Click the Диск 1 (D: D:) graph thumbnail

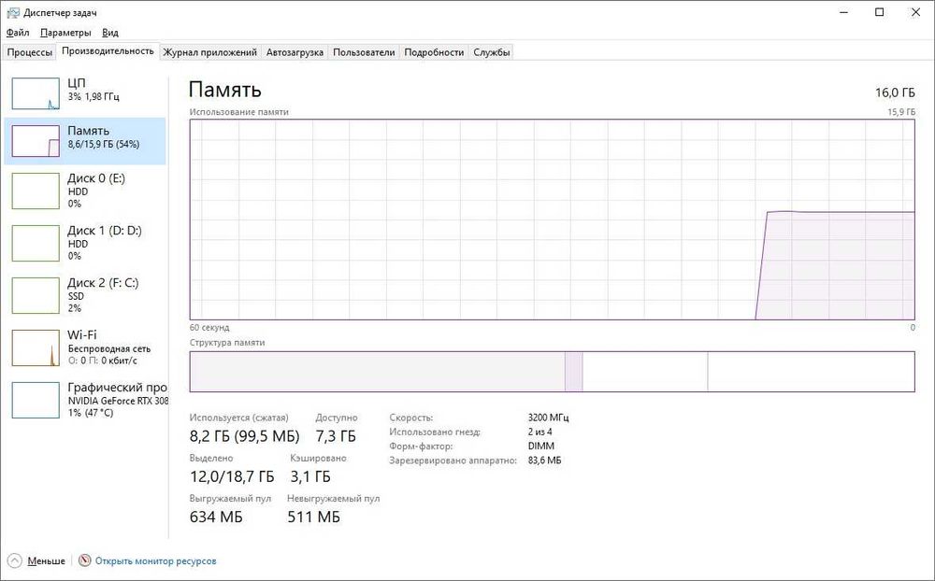pyautogui.click(x=36, y=243)
